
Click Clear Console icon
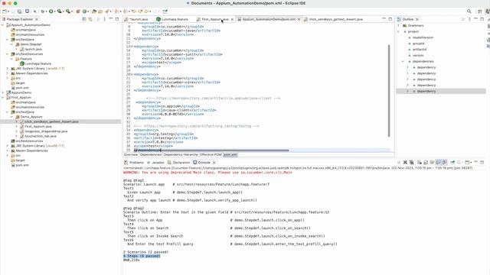coord(419,162)
